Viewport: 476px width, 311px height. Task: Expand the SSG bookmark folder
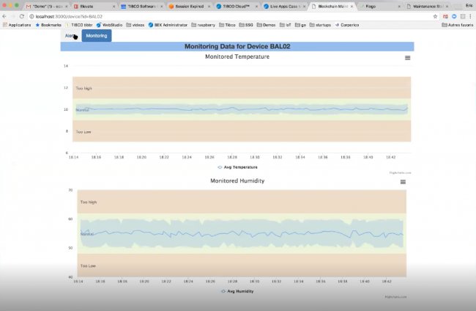click(246, 25)
